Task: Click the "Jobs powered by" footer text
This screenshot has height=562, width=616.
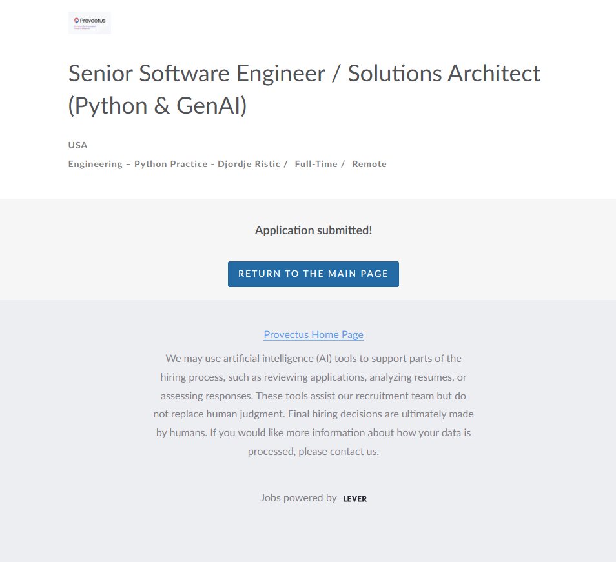Action: [298, 498]
